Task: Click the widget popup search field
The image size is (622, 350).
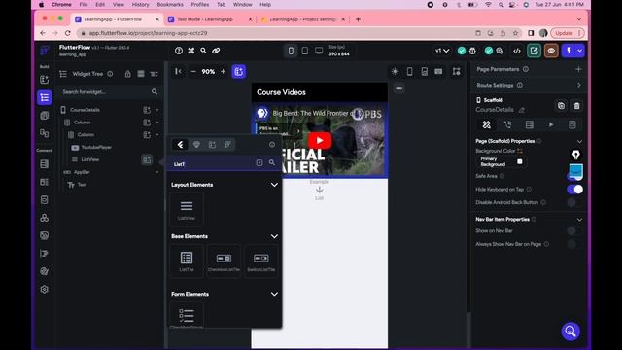Action: (225, 163)
